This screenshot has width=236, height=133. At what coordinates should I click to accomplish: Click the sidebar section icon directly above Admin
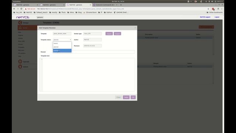coord(20,62)
